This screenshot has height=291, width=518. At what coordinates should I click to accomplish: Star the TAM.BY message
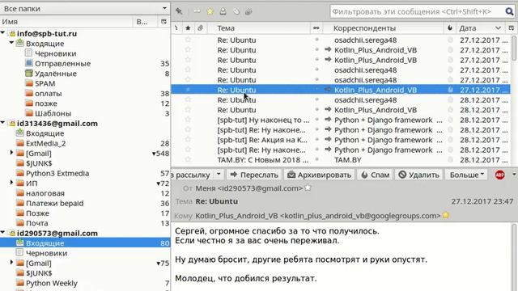click(188, 160)
